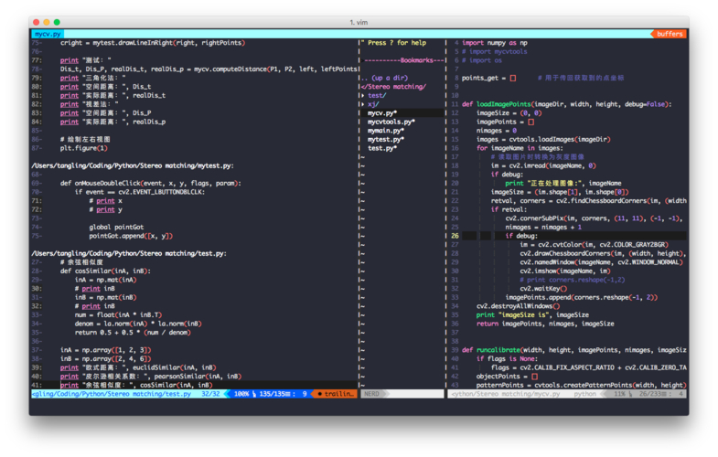
Task: Select the mycv.py buffer tab
Action: pos(48,34)
